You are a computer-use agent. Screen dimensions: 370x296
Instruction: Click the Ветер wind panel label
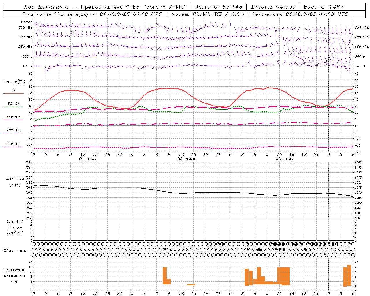(x=27, y=22)
